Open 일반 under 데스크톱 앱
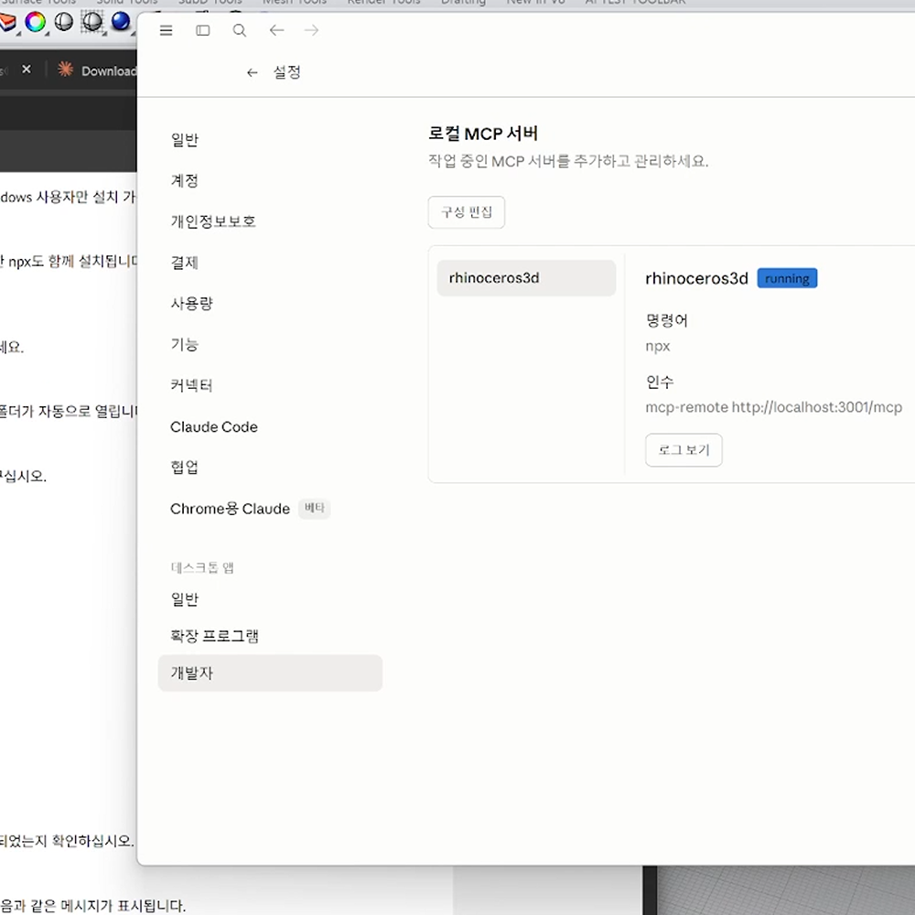915x915 pixels. tap(185, 599)
